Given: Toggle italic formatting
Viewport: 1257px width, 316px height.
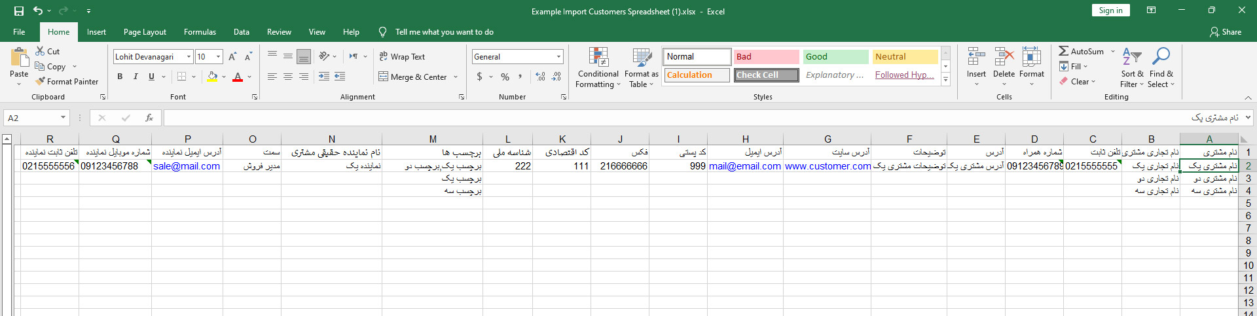Looking at the screenshot, I should (x=136, y=77).
